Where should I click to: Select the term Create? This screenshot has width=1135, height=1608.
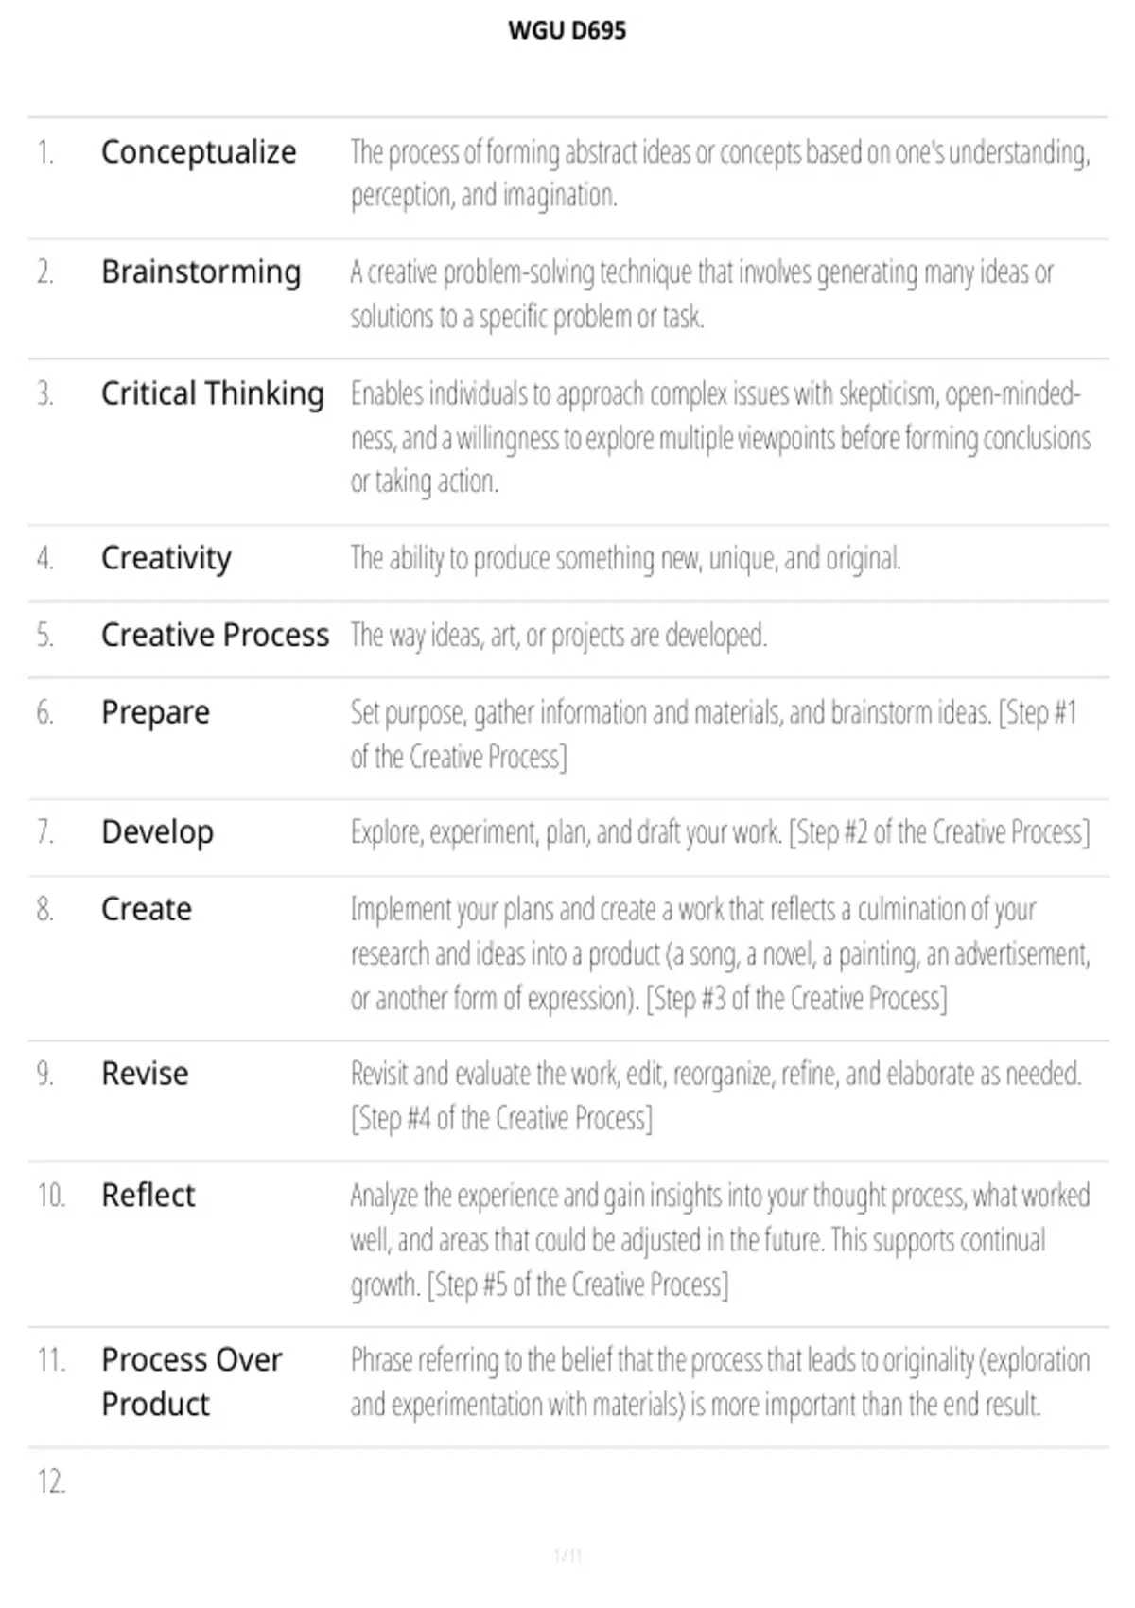(147, 909)
